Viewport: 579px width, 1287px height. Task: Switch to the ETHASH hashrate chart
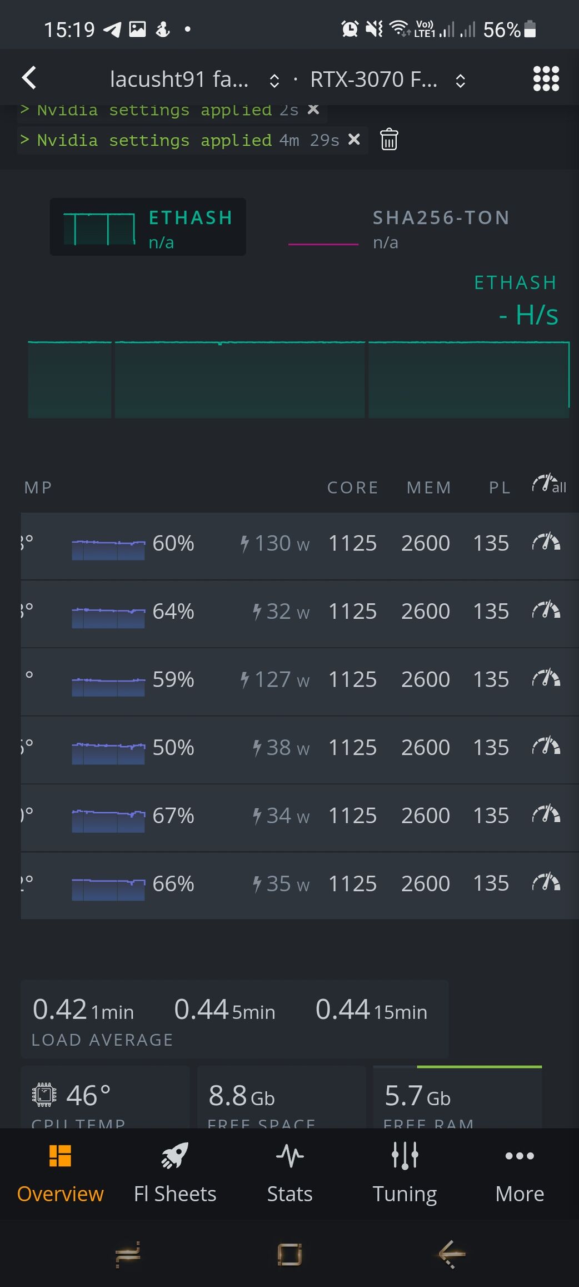click(148, 227)
